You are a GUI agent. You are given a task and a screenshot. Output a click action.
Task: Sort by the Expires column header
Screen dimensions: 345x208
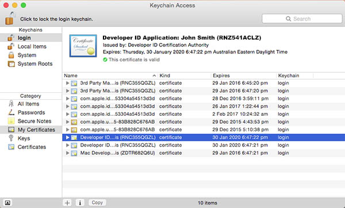(244, 76)
